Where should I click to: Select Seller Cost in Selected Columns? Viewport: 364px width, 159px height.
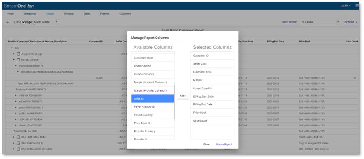(x=212, y=63)
